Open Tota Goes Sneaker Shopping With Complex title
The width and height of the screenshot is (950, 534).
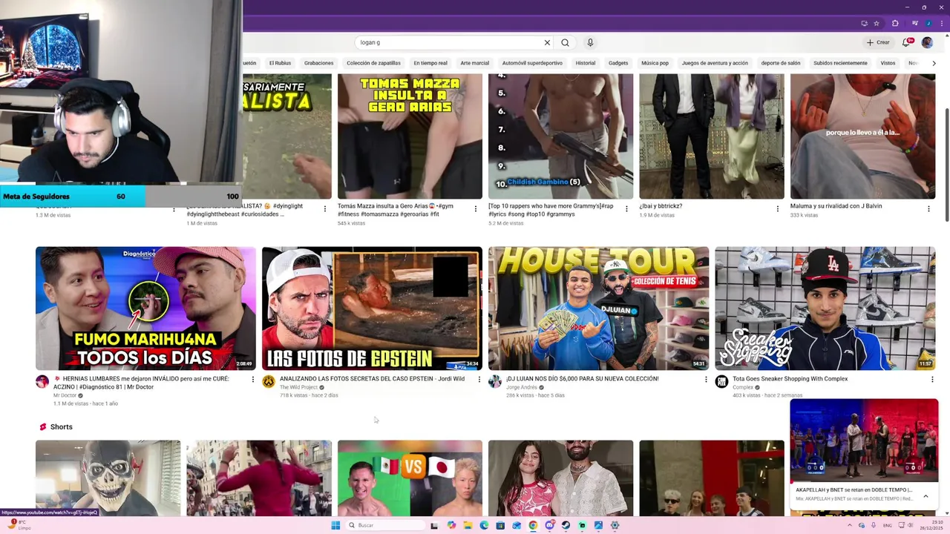pos(790,379)
